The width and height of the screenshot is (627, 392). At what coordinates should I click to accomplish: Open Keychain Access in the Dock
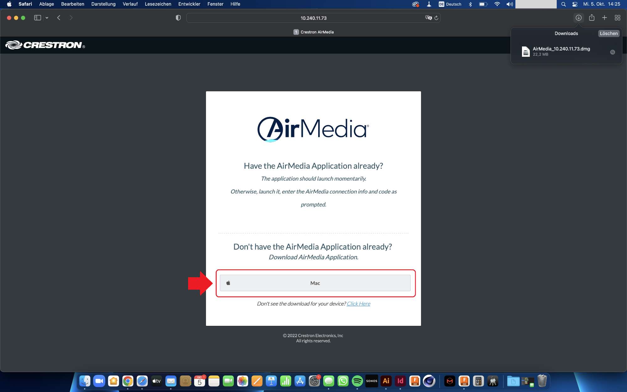493,381
